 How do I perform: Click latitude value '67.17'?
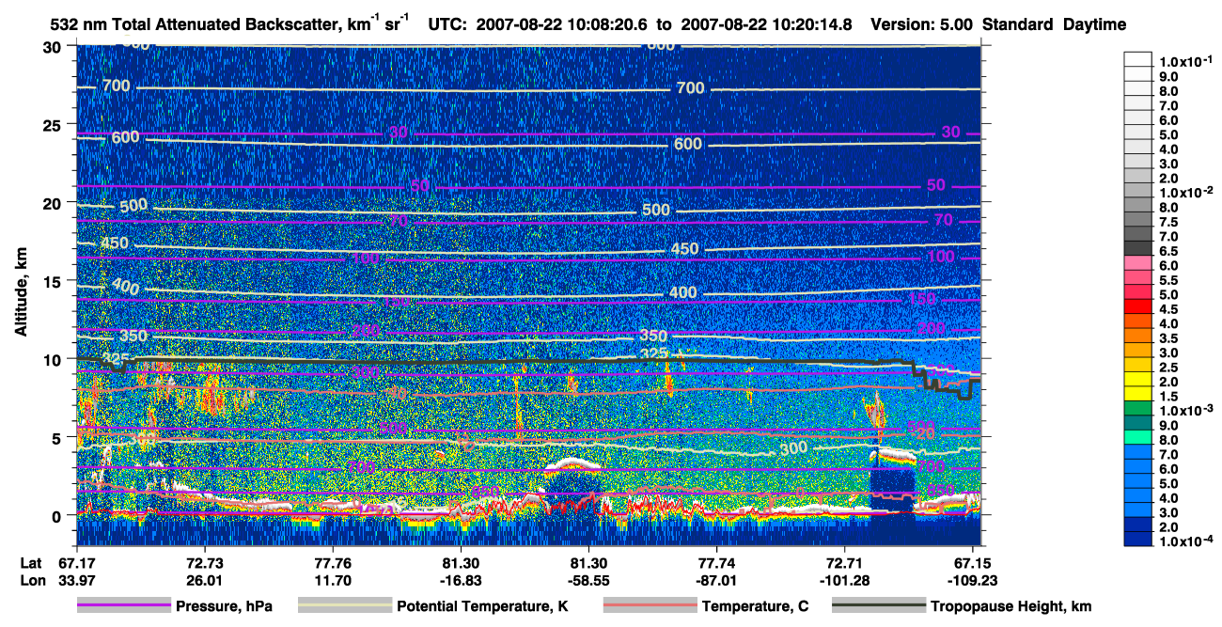[x=76, y=562]
